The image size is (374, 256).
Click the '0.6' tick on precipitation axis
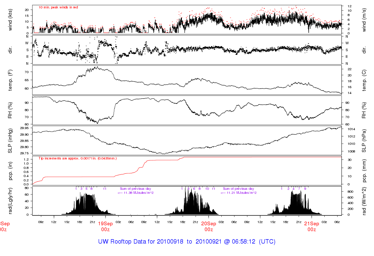pos(26,172)
